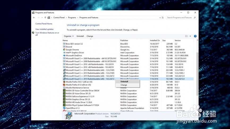230x129 pixels.
Task: Select NVIDIA Graphics Driver 391.35 entry
Action: (x=128, y=99)
